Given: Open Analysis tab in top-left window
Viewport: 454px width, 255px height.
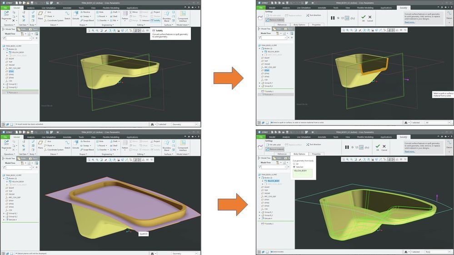Looking at the screenshot, I should point(31,8).
